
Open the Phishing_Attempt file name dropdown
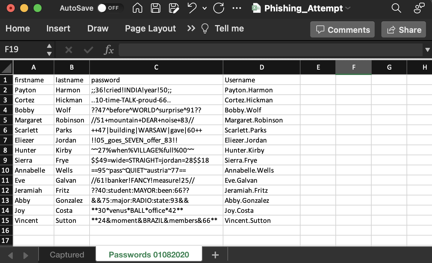click(348, 8)
